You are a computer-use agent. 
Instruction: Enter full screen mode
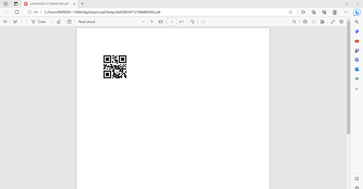coord(333,22)
